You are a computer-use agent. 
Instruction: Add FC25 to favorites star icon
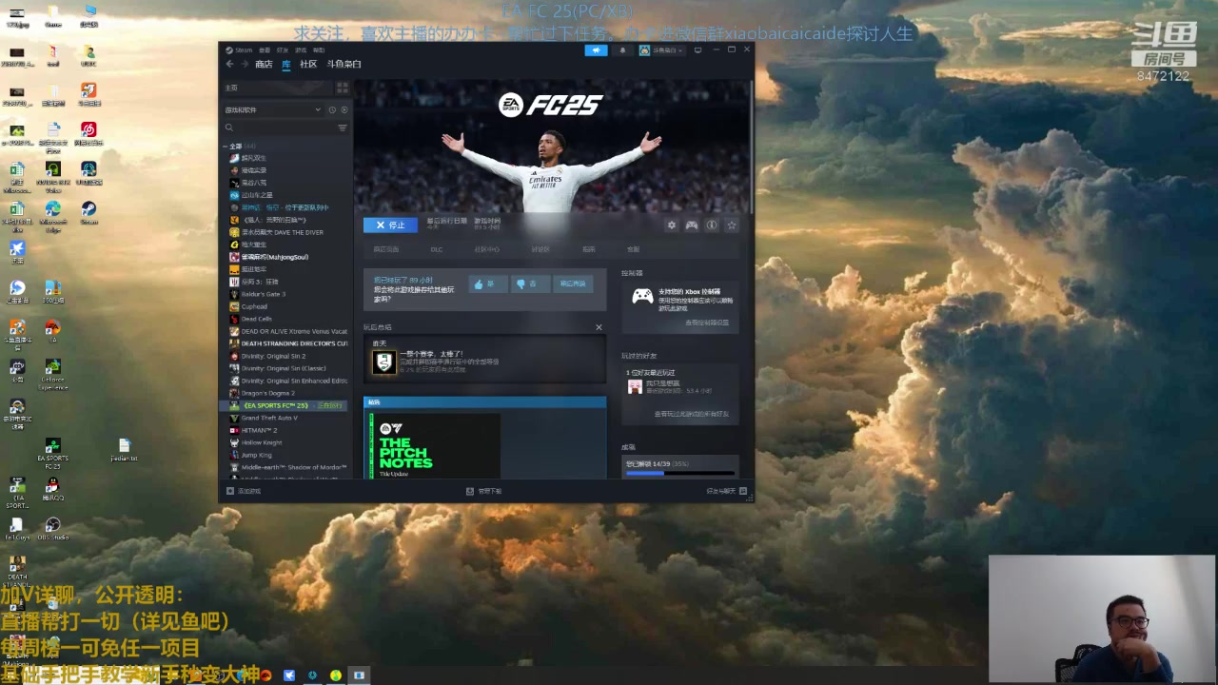(x=732, y=225)
